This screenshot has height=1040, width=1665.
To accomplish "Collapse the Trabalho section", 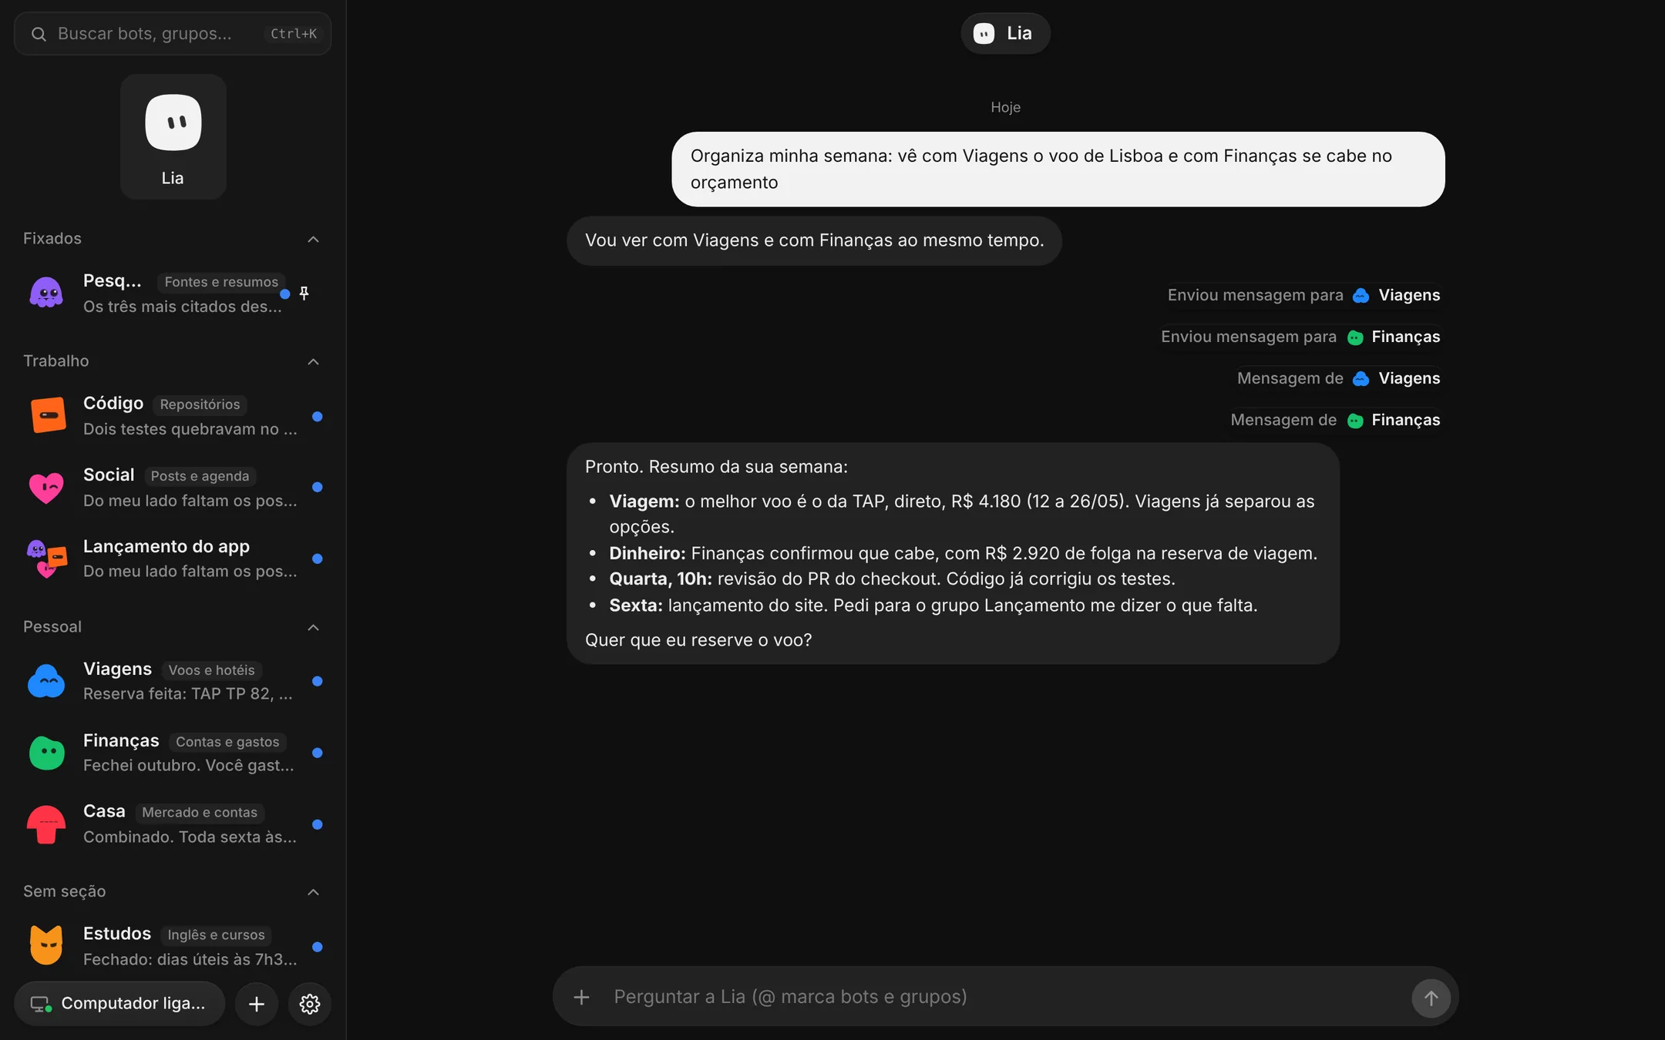I will [313, 362].
